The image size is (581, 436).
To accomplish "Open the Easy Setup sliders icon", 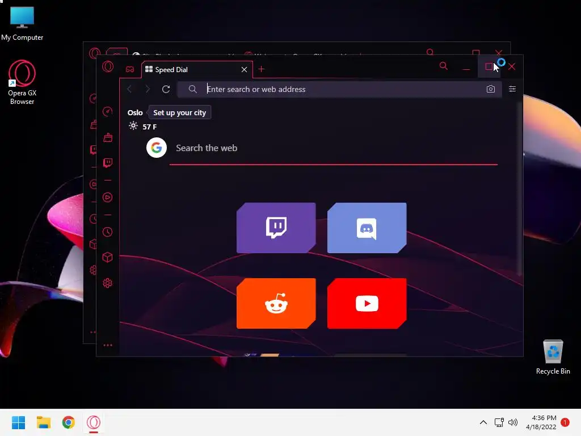I will coord(512,89).
